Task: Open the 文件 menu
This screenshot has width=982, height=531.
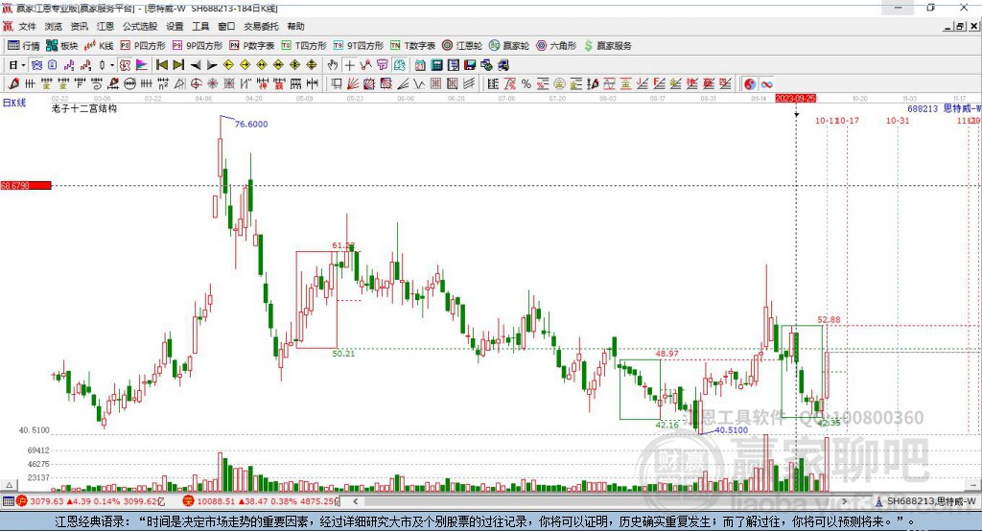Action: click(x=28, y=26)
